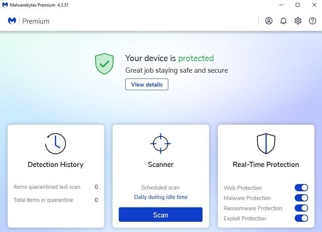The width and height of the screenshot is (322, 232).
Task: Open the notifications bell
Action: (x=283, y=21)
